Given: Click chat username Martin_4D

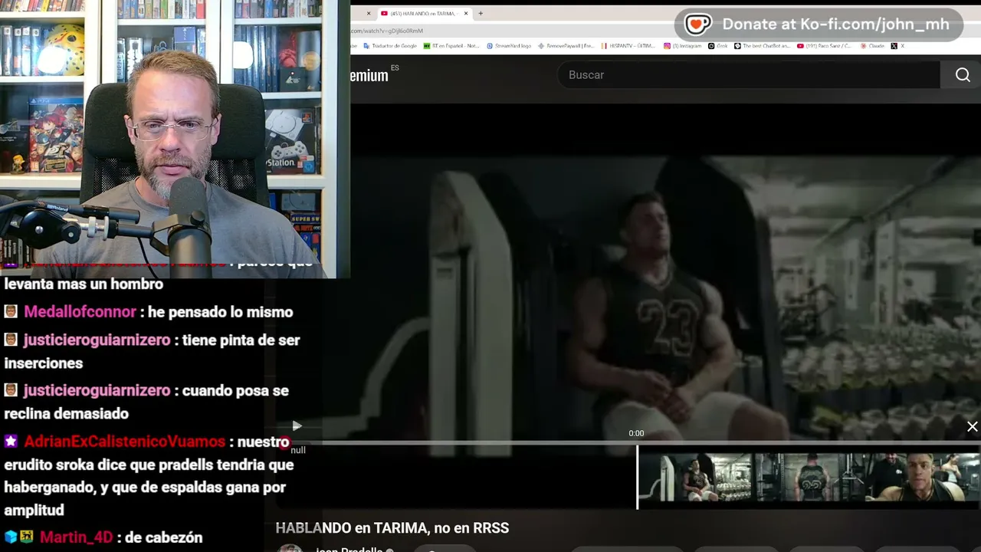Looking at the screenshot, I should [77, 537].
